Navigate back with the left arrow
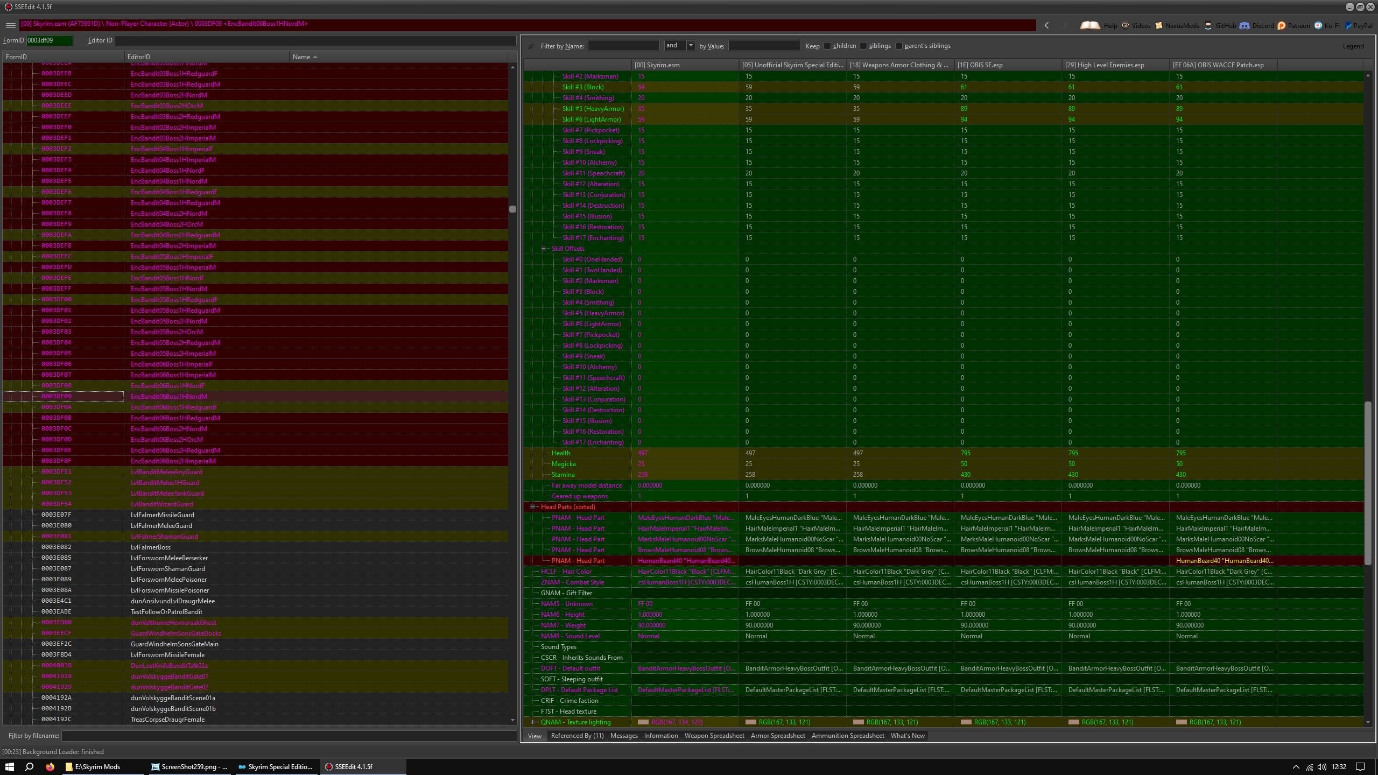1378x775 pixels. 1046,25
